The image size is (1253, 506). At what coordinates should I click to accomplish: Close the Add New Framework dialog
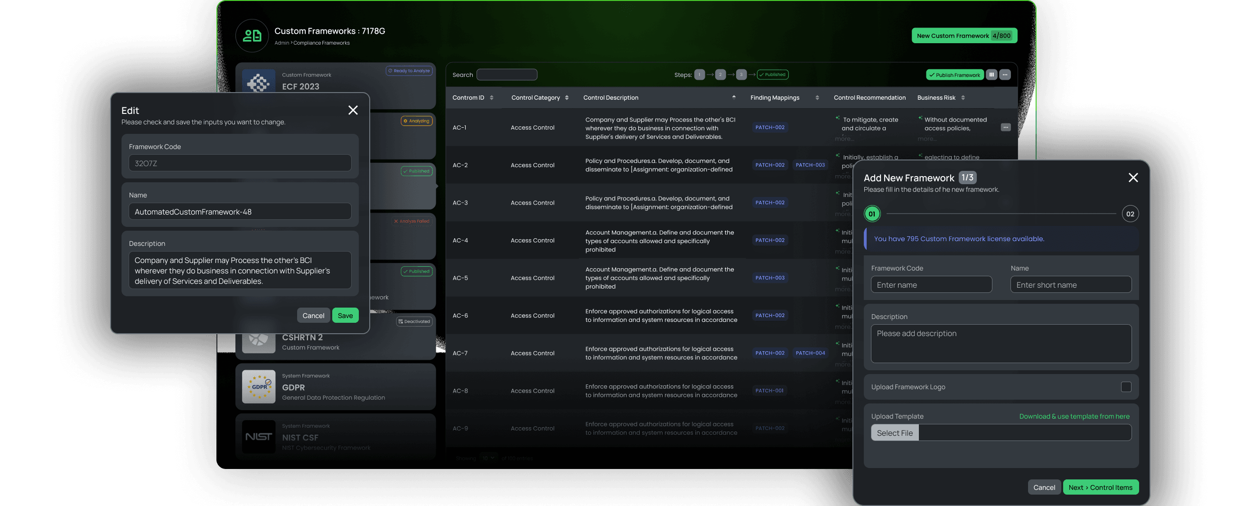1133,178
